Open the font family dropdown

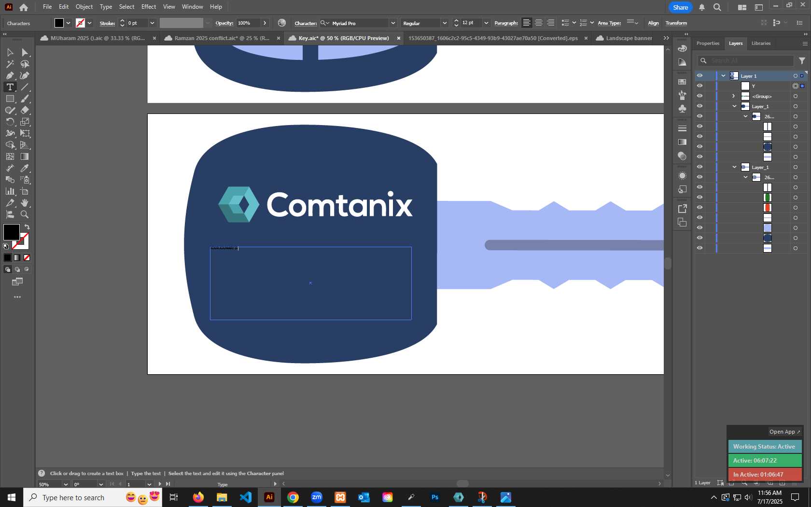pos(393,23)
